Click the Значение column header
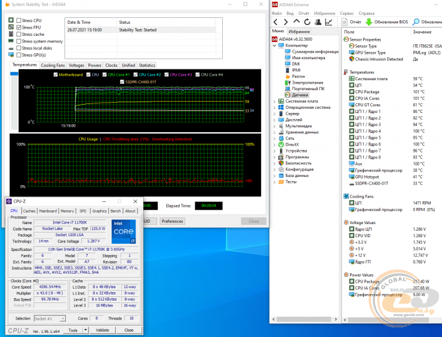442x337 pixels. [422, 32]
